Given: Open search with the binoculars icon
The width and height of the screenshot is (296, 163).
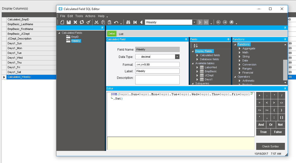Looking at the screenshot, I should pyautogui.click(x=128, y=22).
